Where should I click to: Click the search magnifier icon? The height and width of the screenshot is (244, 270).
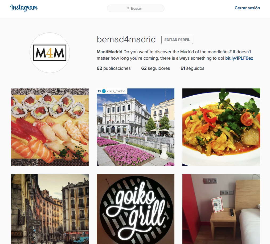pos(128,8)
